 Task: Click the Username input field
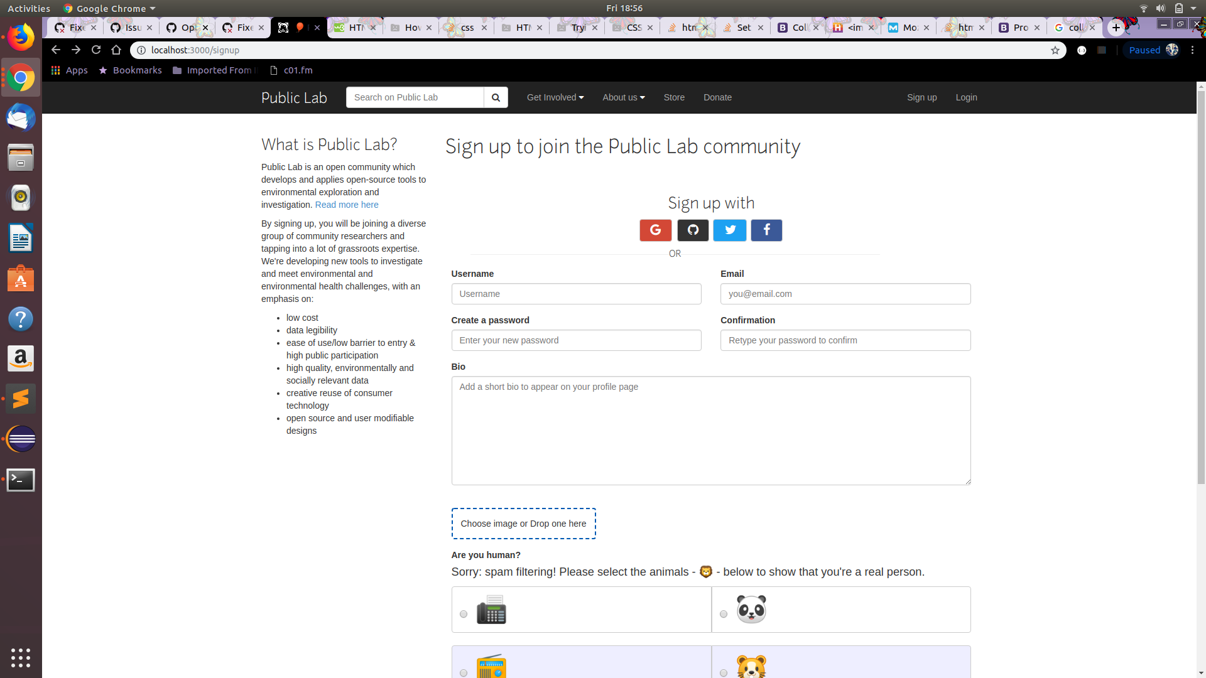pyautogui.click(x=576, y=294)
